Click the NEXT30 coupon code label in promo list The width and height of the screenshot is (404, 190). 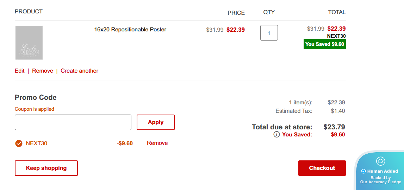[36, 143]
